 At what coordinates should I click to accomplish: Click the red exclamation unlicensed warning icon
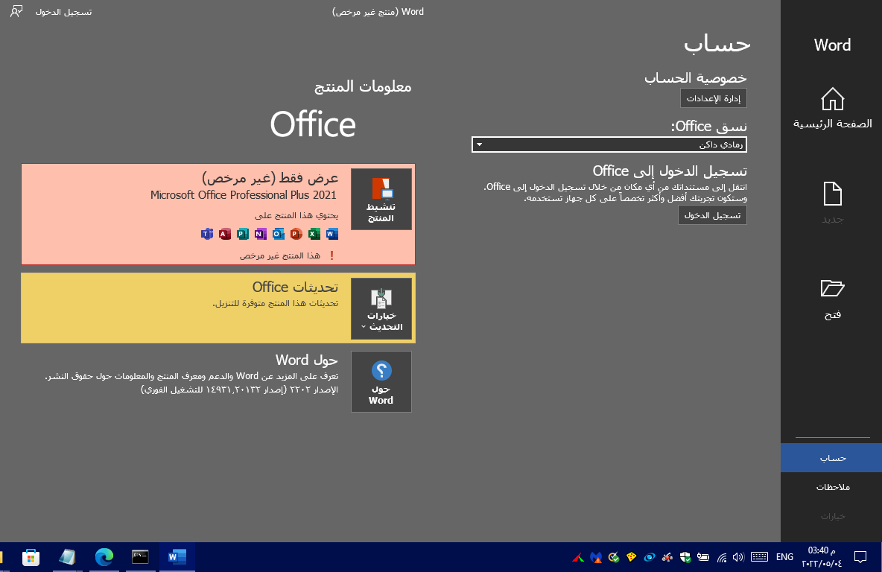coord(332,256)
